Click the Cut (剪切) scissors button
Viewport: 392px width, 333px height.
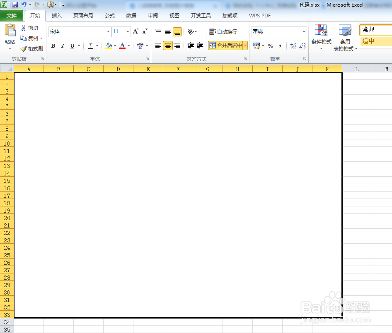[30, 28]
